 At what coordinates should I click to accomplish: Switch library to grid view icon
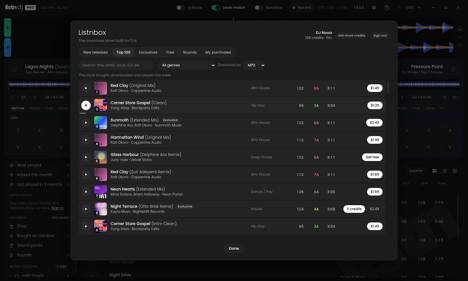pyautogui.click(x=455, y=171)
